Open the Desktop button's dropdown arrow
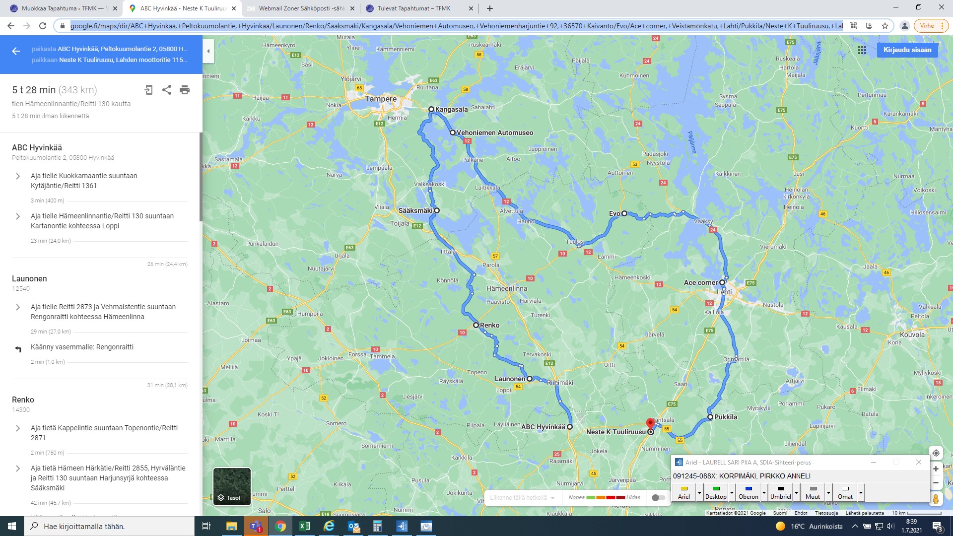Image resolution: width=953 pixels, height=536 pixels. click(x=732, y=493)
